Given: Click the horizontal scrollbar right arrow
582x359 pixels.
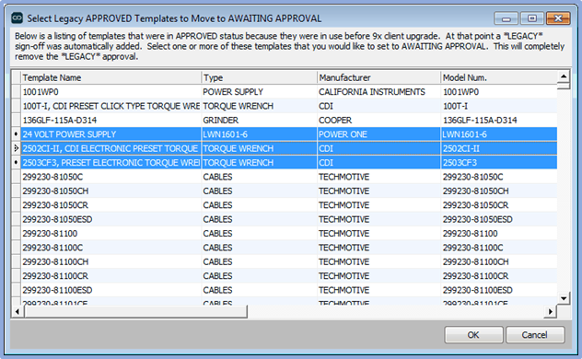Looking at the screenshot, I should click(x=551, y=311).
